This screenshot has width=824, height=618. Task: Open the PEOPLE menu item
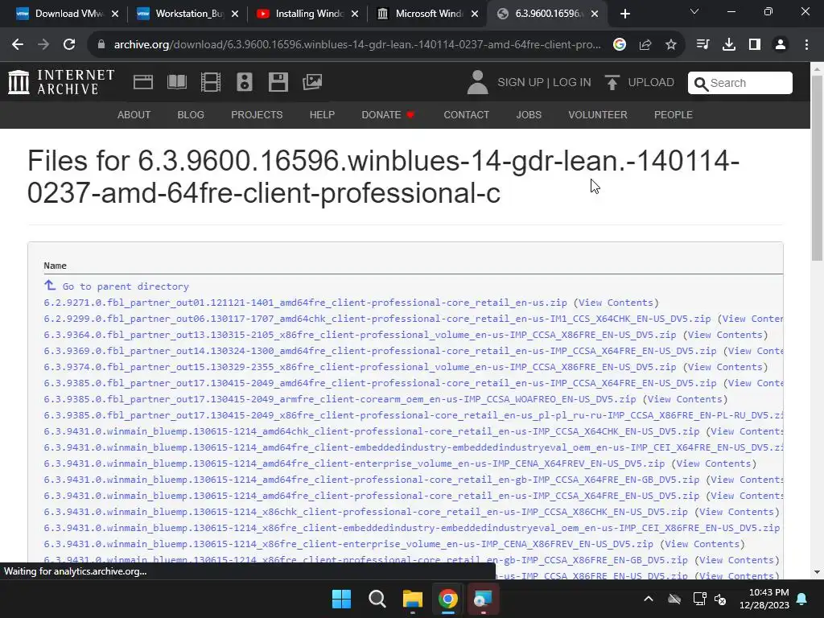pos(674,114)
